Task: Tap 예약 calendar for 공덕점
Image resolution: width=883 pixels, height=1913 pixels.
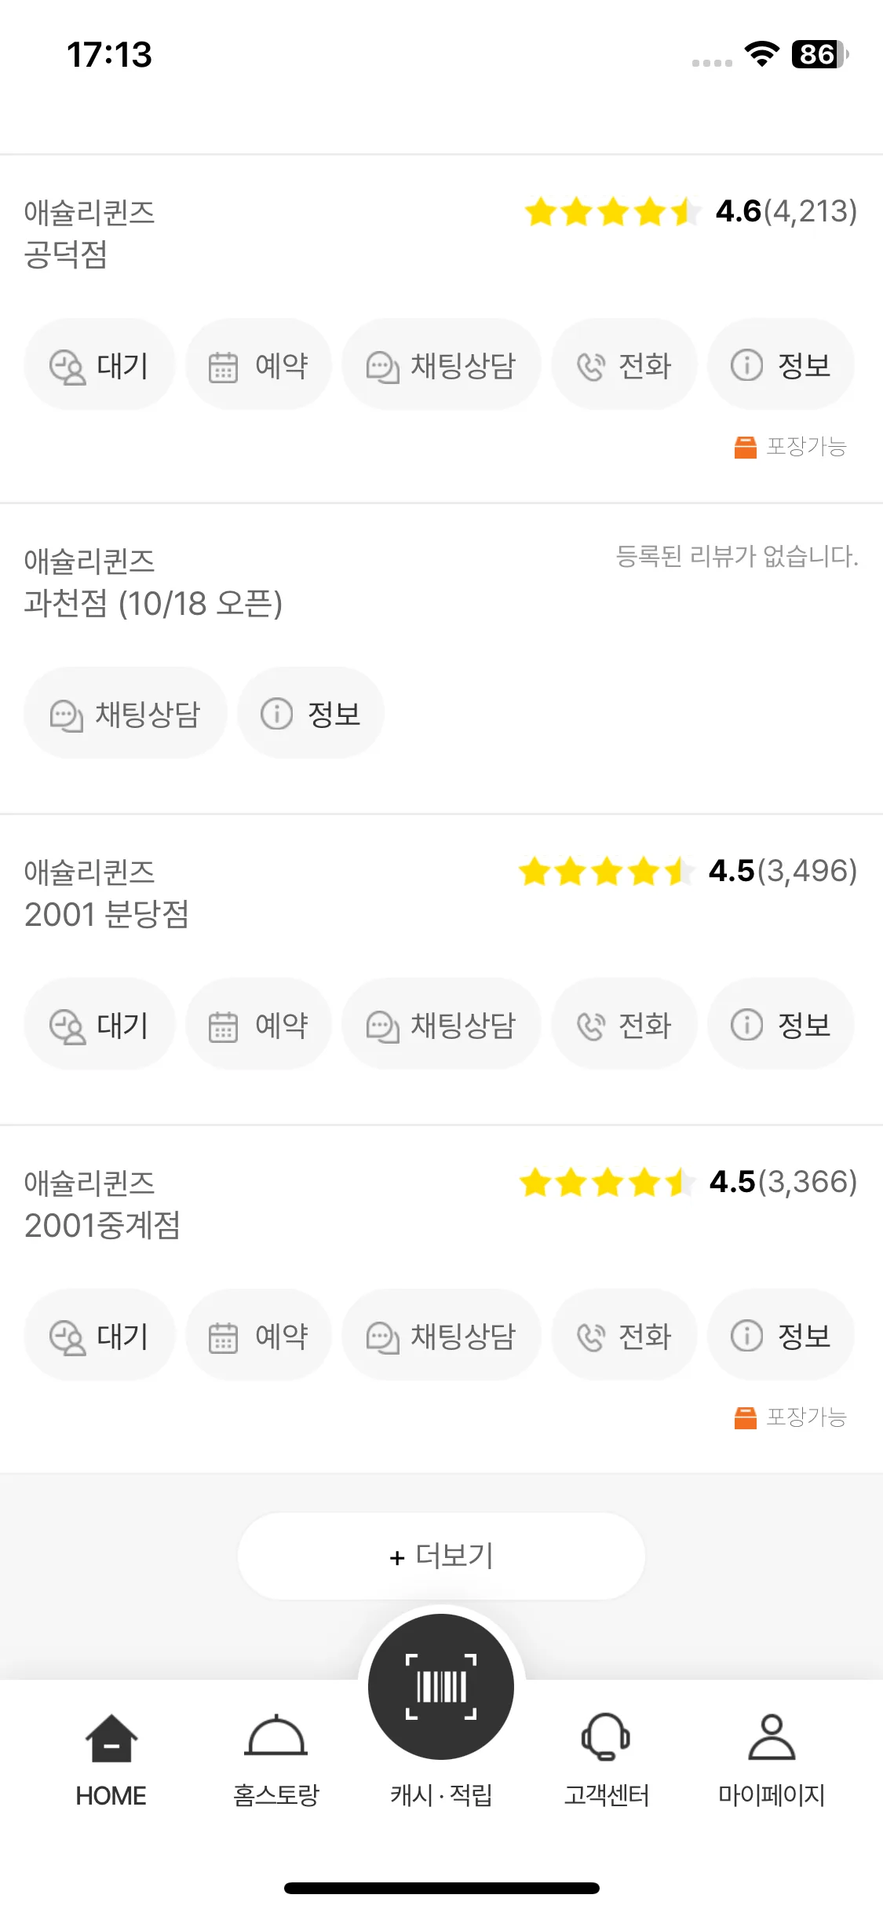Action: click(x=258, y=364)
